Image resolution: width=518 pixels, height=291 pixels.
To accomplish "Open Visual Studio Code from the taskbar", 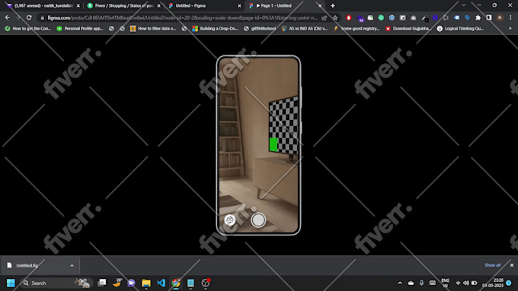I will coord(161,283).
